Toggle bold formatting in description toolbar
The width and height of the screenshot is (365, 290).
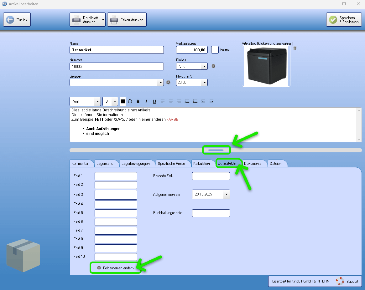138,101
